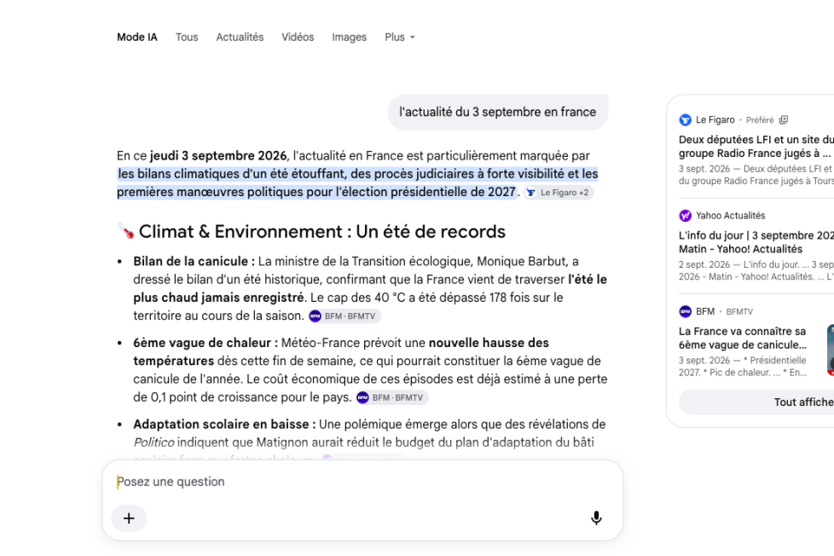This screenshot has width=834, height=556.
Task: Open the Le Figaro +2 source chip
Action: (x=559, y=193)
